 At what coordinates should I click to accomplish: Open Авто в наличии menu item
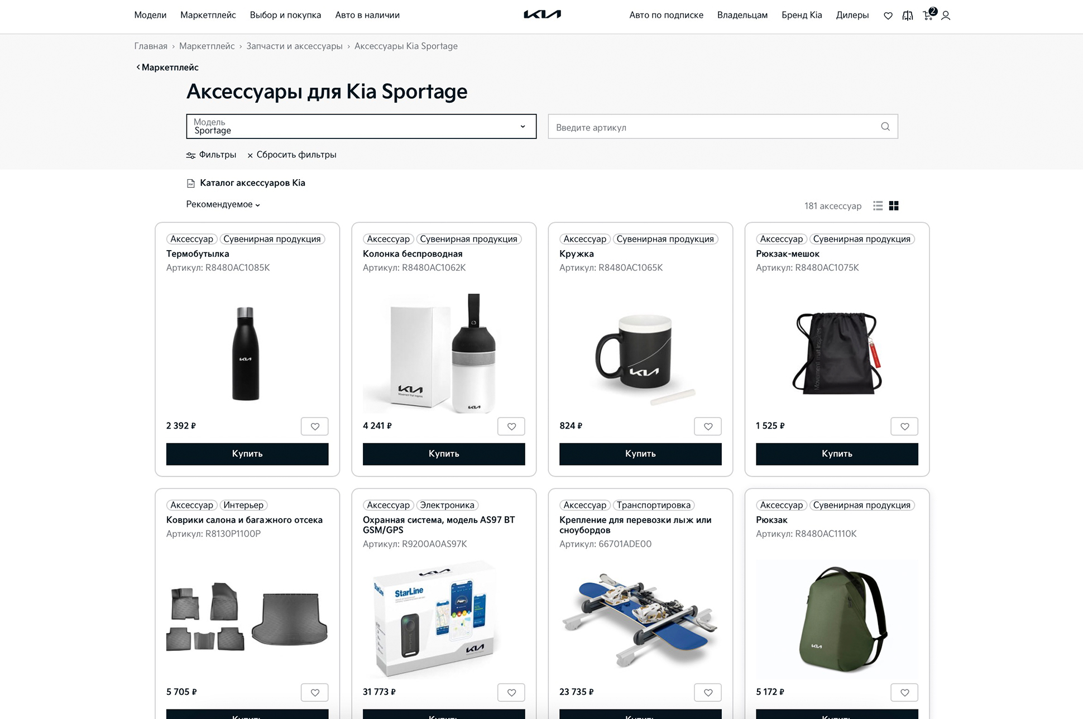367,15
